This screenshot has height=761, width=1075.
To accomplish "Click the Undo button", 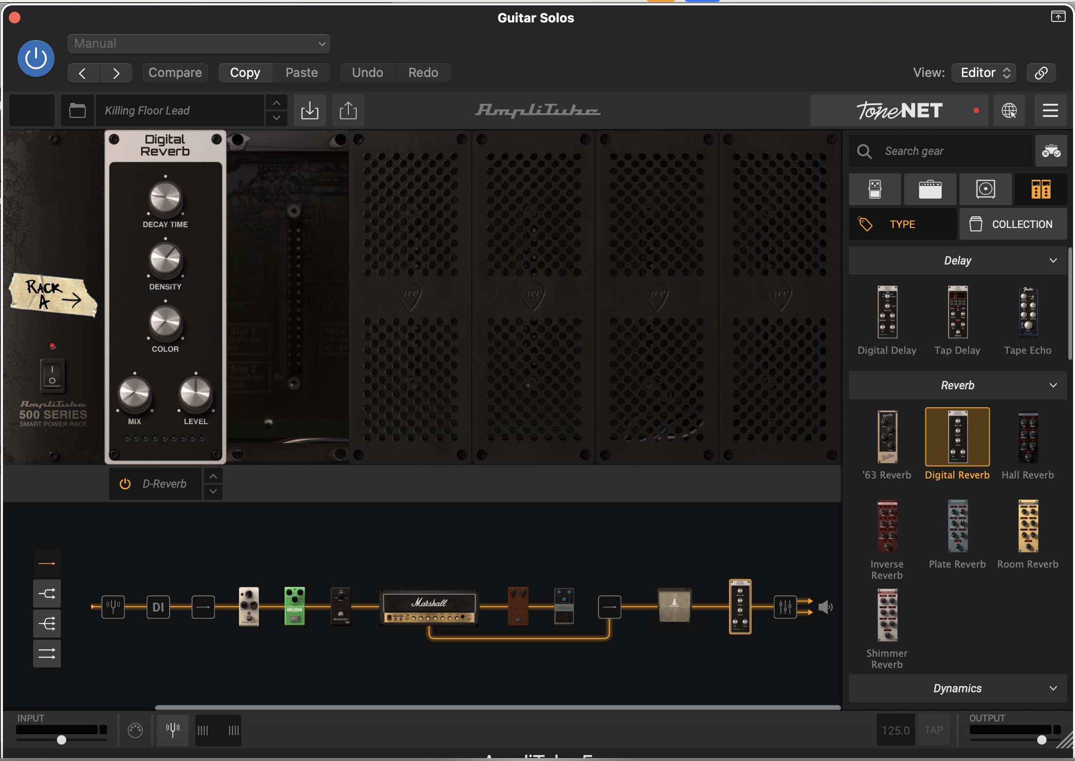I will tap(367, 73).
